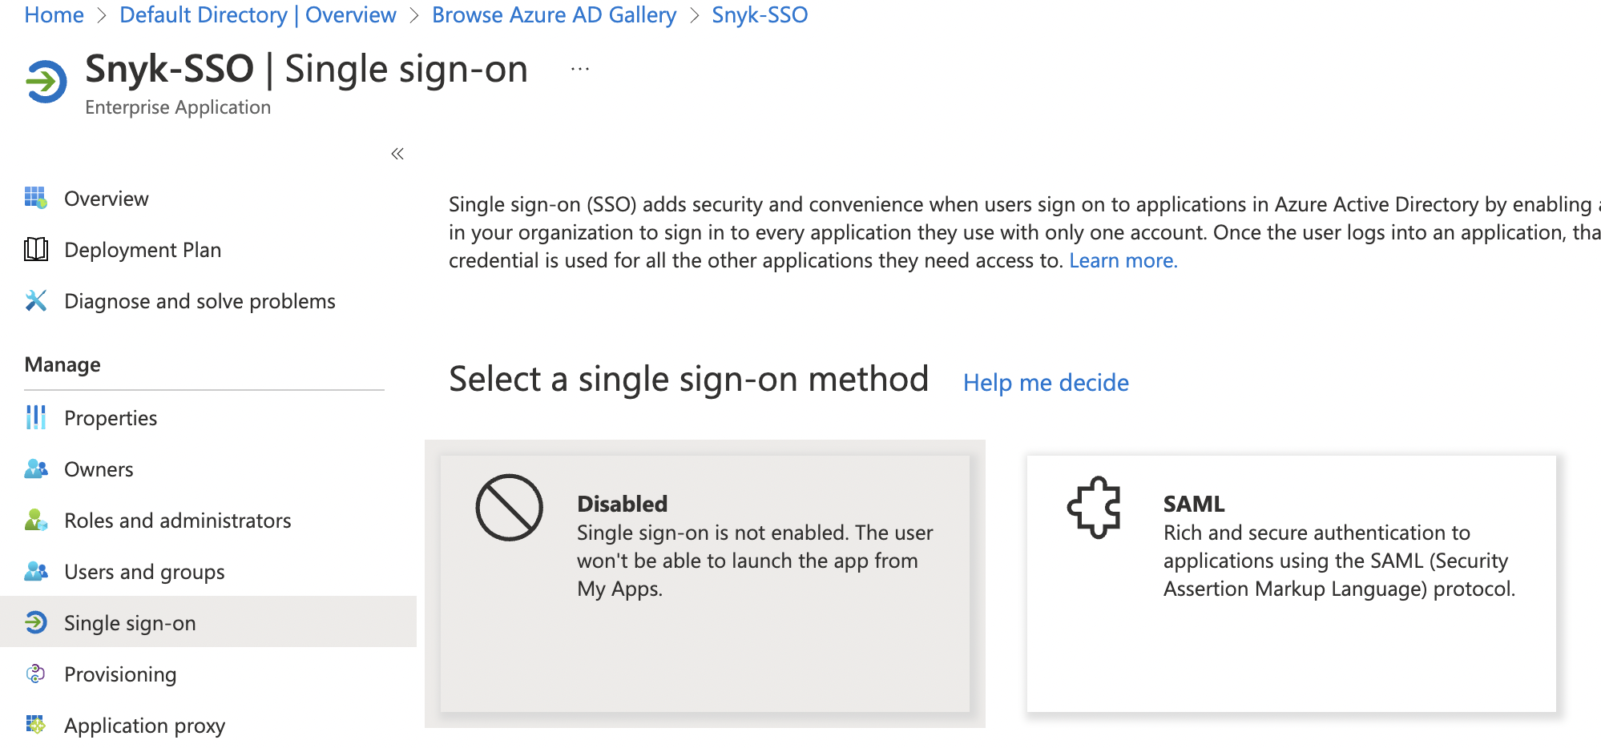
Task: Click the Roles and administrators icon
Action: click(x=35, y=520)
